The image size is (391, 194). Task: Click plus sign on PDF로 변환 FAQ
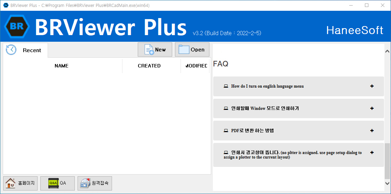pyautogui.click(x=372, y=130)
